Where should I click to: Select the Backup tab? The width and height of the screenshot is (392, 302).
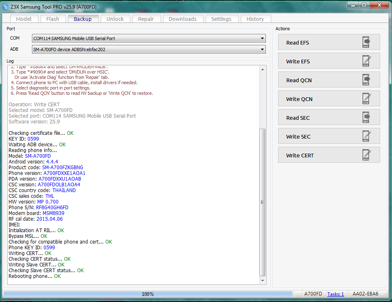[x=83, y=19]
